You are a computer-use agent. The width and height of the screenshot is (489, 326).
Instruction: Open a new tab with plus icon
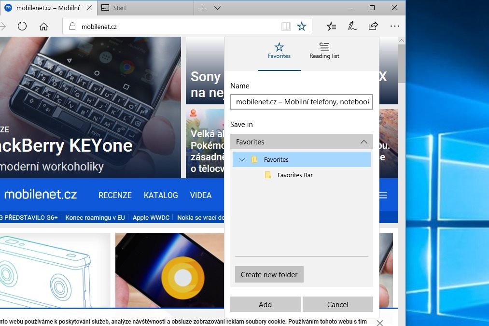pyautogui.click(x=202, y=8)
